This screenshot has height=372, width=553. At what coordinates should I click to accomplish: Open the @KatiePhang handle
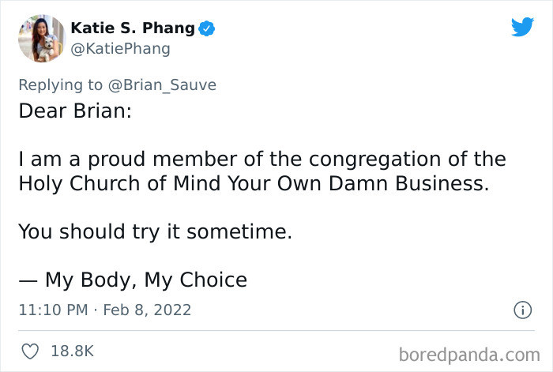[x=120, y=49]
